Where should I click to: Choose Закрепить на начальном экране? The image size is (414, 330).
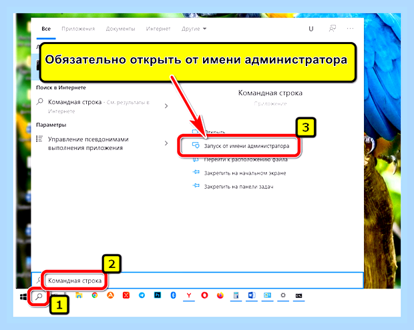pos(245,173)
